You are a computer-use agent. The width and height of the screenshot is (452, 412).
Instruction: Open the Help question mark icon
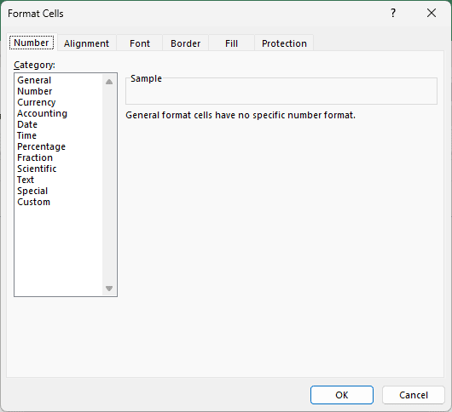(x=393, y=13)
